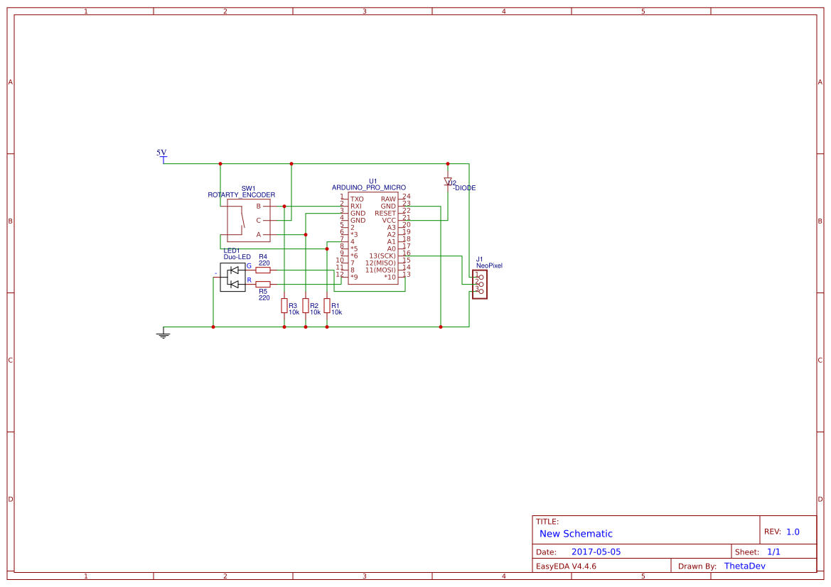Click the A terminal label of the encoder
831x587 pixels.
tap(259, 234)
